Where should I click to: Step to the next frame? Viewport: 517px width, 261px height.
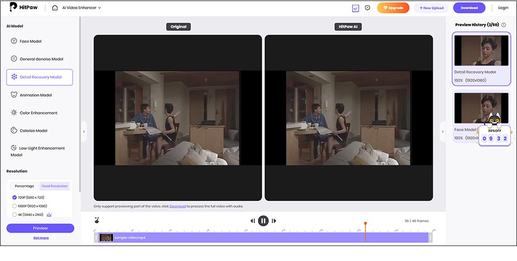(273, 221)
